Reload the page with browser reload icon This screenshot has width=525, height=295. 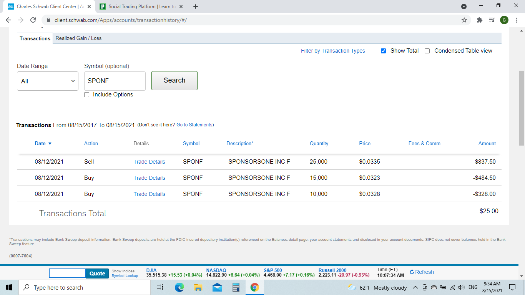point(33,20)
